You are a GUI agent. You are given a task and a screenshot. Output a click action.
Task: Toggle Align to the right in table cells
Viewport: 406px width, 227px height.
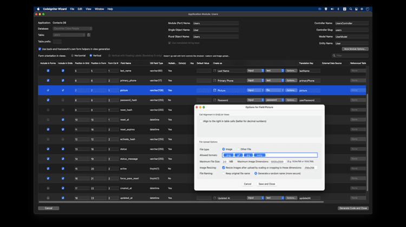201,121
